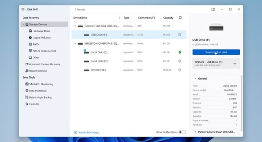Click green protection shield for Local Disk (C:)
Viewport: 262px width, 142px height.
(180, 52)
